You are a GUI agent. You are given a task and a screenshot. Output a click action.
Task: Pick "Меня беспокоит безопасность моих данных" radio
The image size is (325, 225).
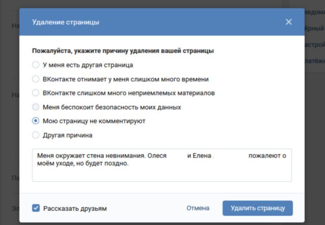click(36, 107)
